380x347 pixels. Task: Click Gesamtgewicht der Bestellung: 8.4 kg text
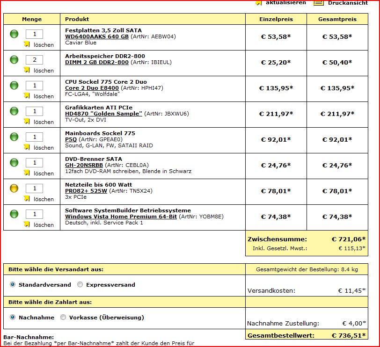(307, 269)
